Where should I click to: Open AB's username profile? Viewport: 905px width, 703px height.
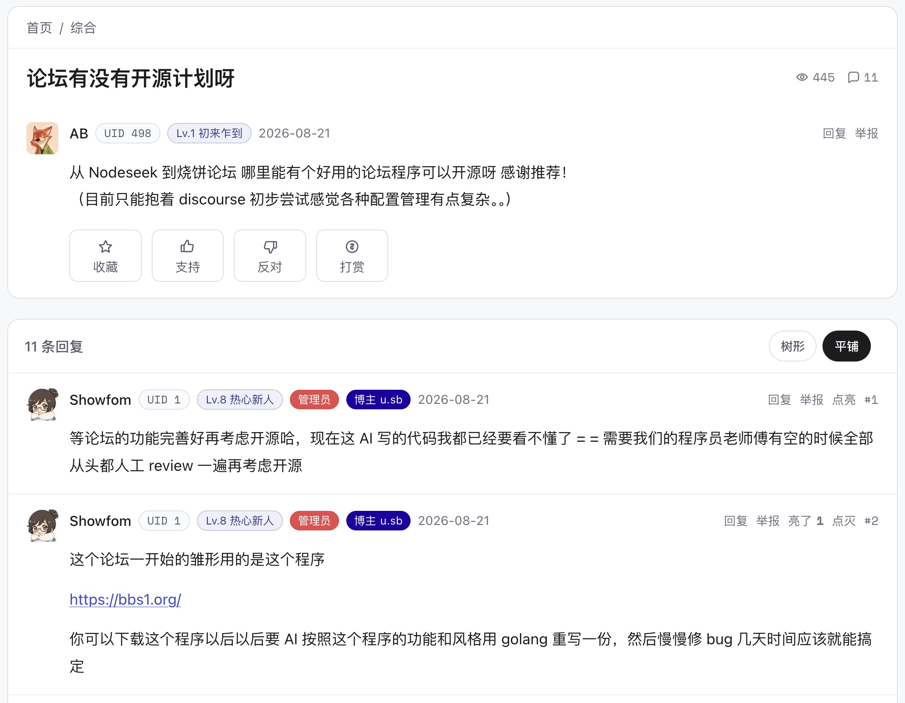pyautogui.click(x=79, y=133)
